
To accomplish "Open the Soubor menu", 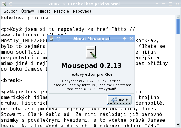I will (10, 11).
